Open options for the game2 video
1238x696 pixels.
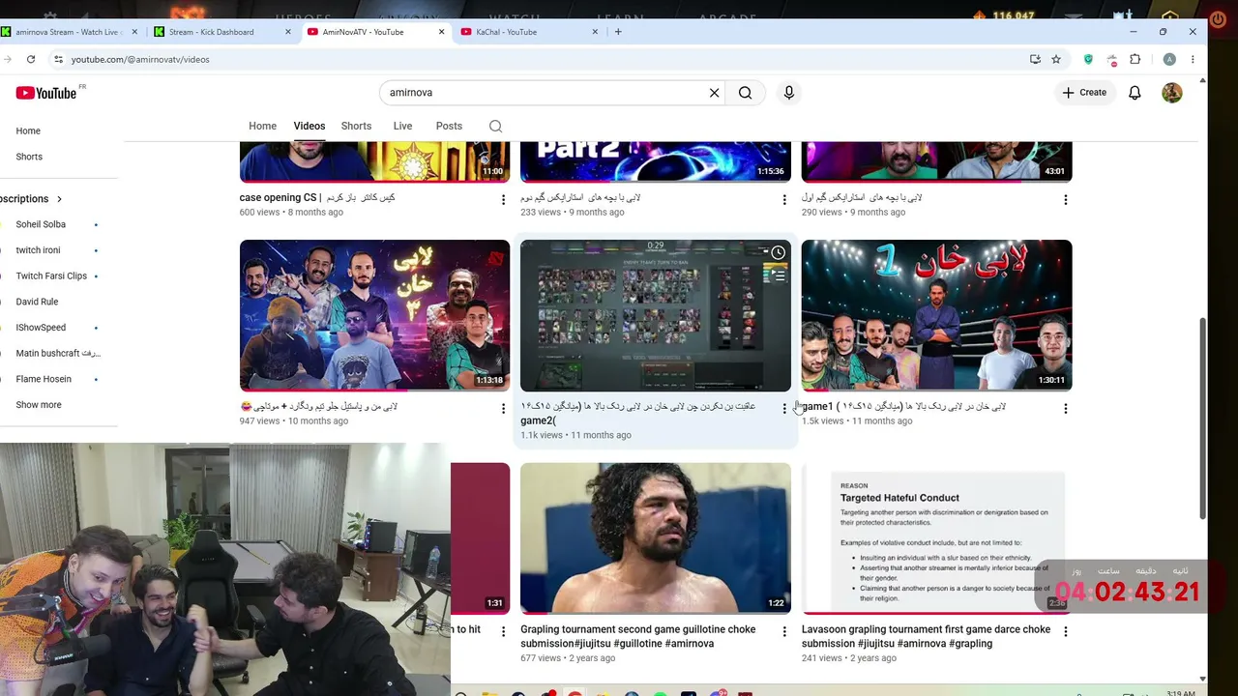[784, 409]
